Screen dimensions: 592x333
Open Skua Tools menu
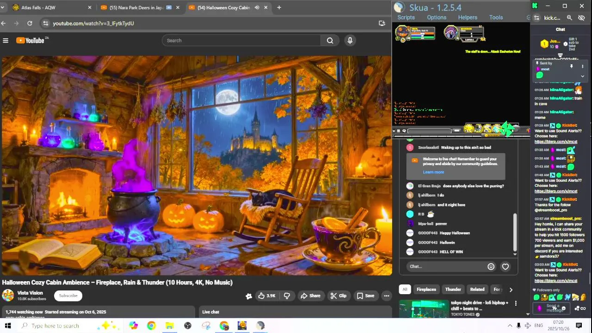[x=496, y=17]
